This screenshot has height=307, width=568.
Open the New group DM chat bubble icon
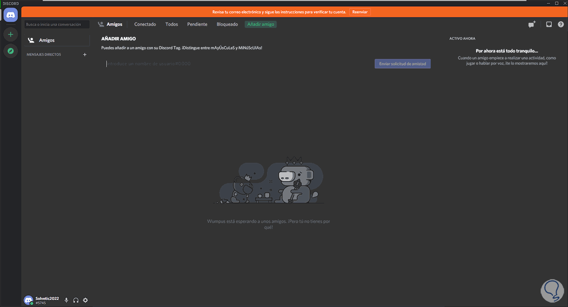[x=531, y=24]
